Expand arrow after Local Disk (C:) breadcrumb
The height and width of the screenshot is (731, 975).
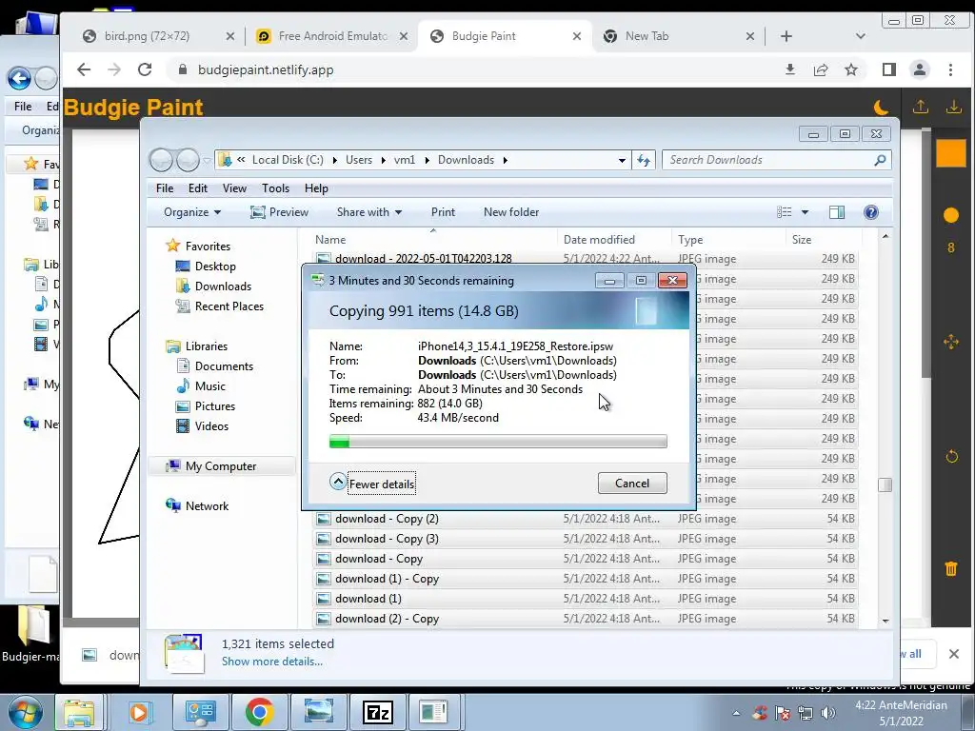pos(334,160)
